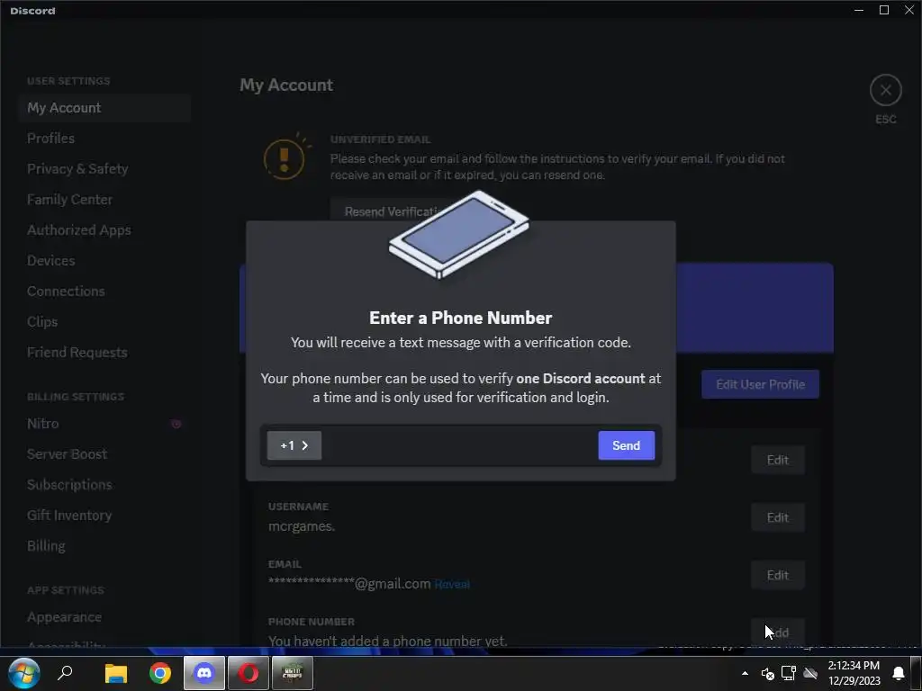
Task: Click the muted volume tray icon
Action: coord(767,673)
